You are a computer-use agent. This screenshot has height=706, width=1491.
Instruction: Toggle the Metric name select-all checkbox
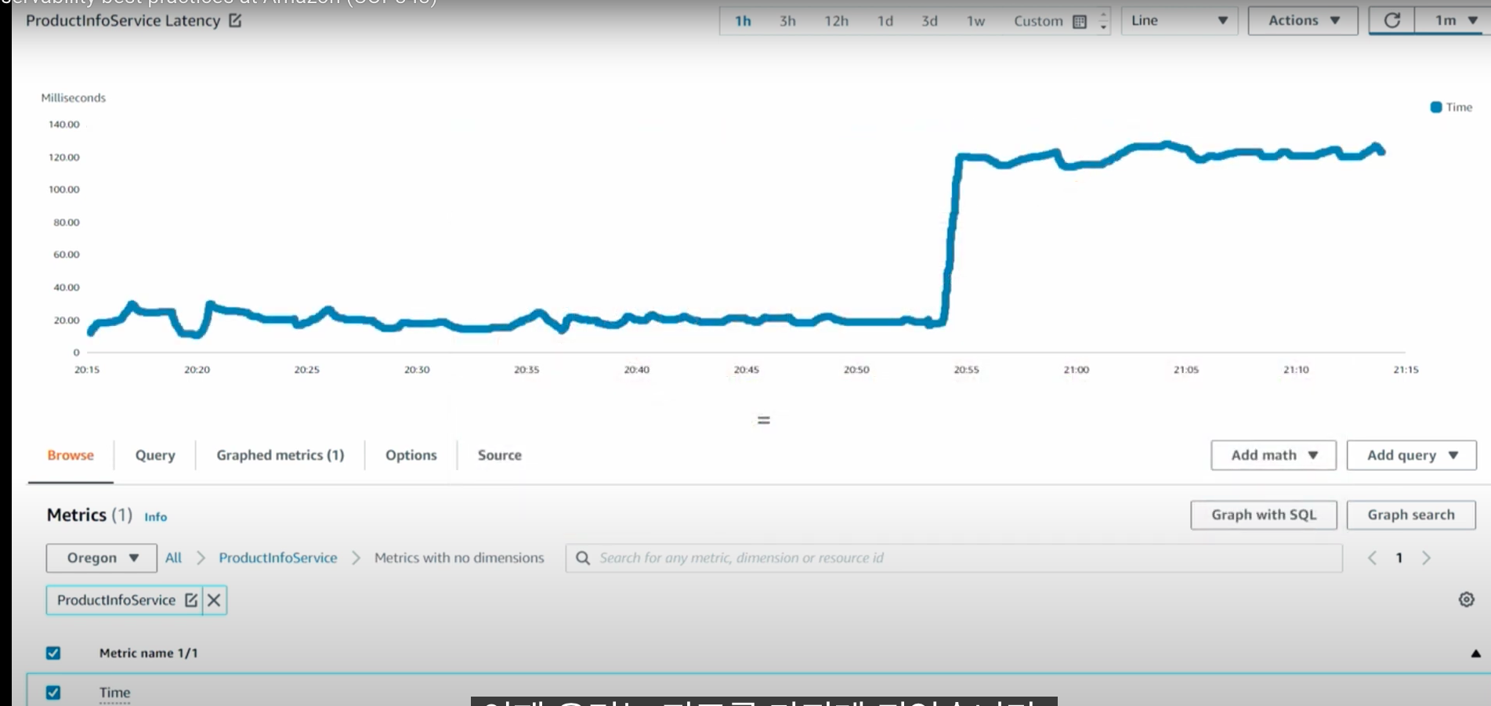[x=53, y=653]
